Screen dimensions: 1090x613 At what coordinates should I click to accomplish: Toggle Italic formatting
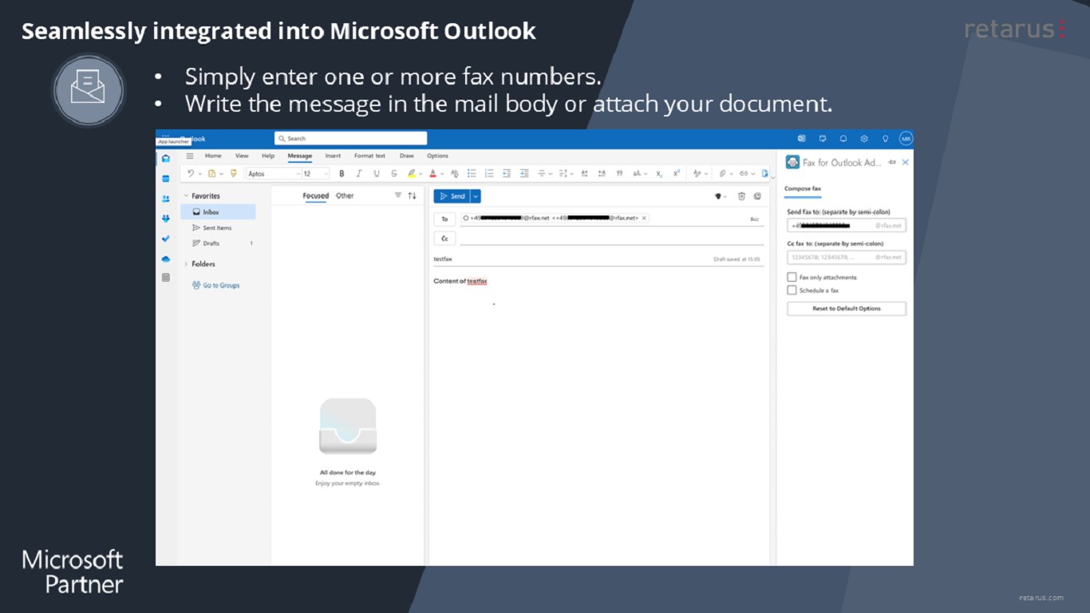tap(359, 173)
